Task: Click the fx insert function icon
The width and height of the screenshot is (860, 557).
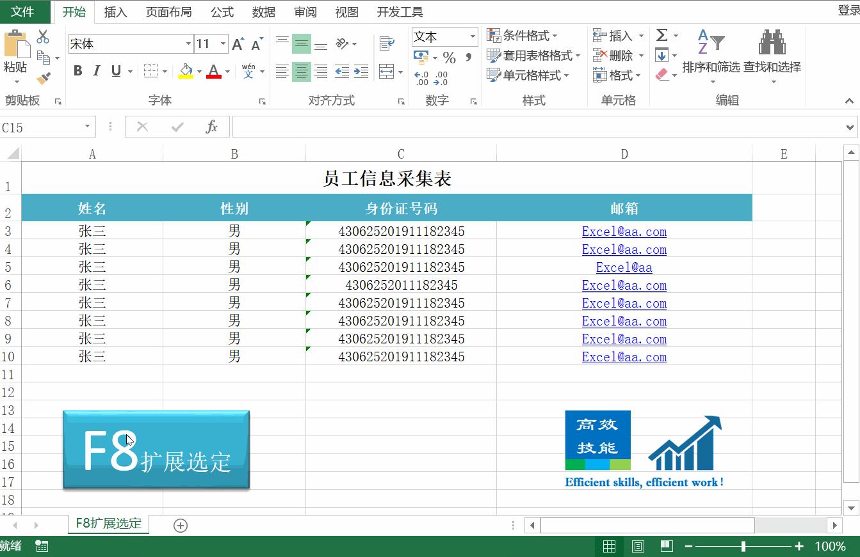Action: [213, 126]
